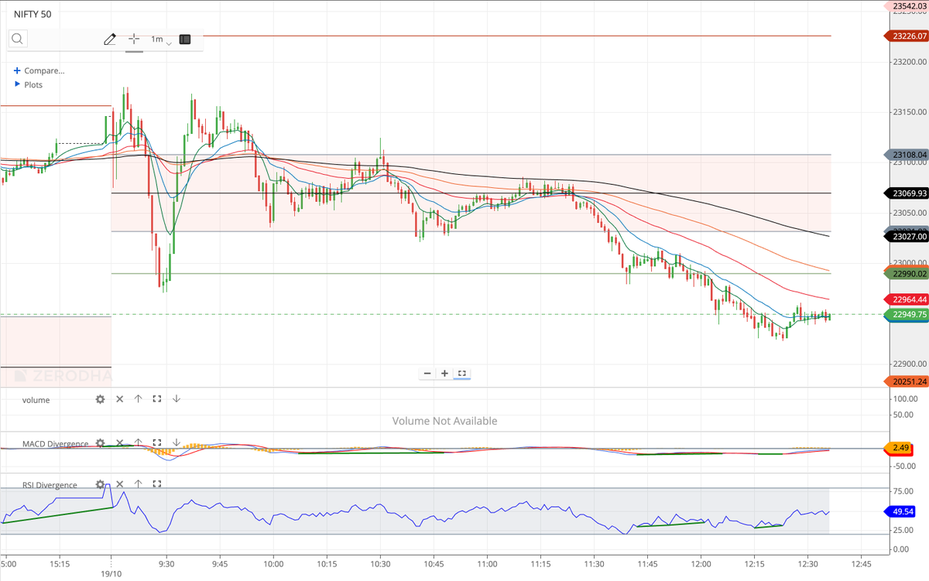Click the 12:00 time axis label
This screenshot has height=581, width=929.
701,563
